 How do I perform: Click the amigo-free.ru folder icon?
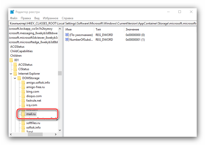pos(23,87)
